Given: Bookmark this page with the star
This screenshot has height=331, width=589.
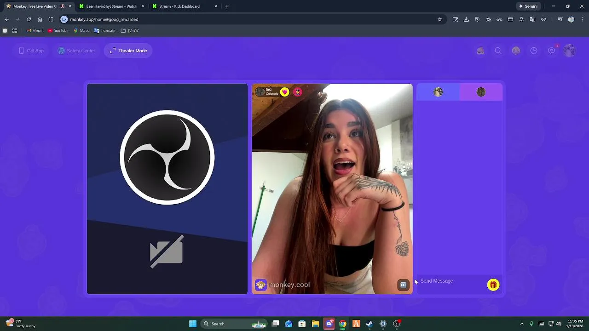Looking at the screenshot, I should pyautogui.click(x=440, y=19).
